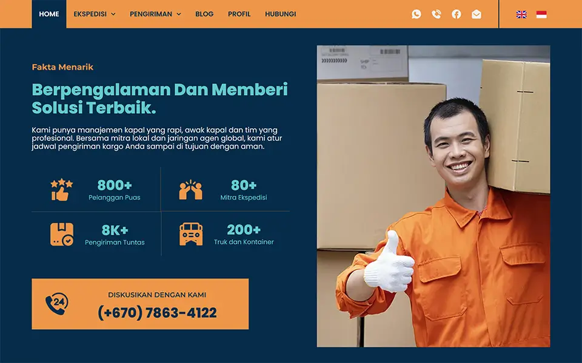Click the 24-hour phone icon
The height and width of the screenshot is (363, 582).
tap(57, 304)
